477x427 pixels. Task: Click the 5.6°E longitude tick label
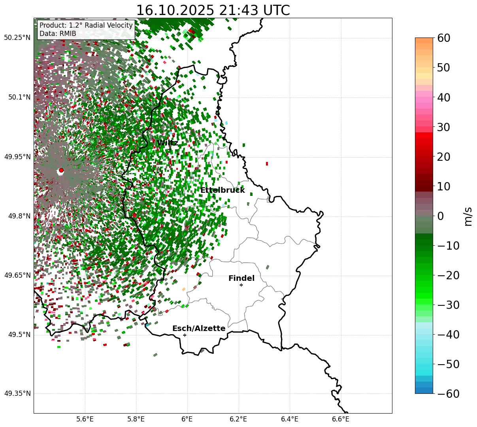tap(85, 419)
